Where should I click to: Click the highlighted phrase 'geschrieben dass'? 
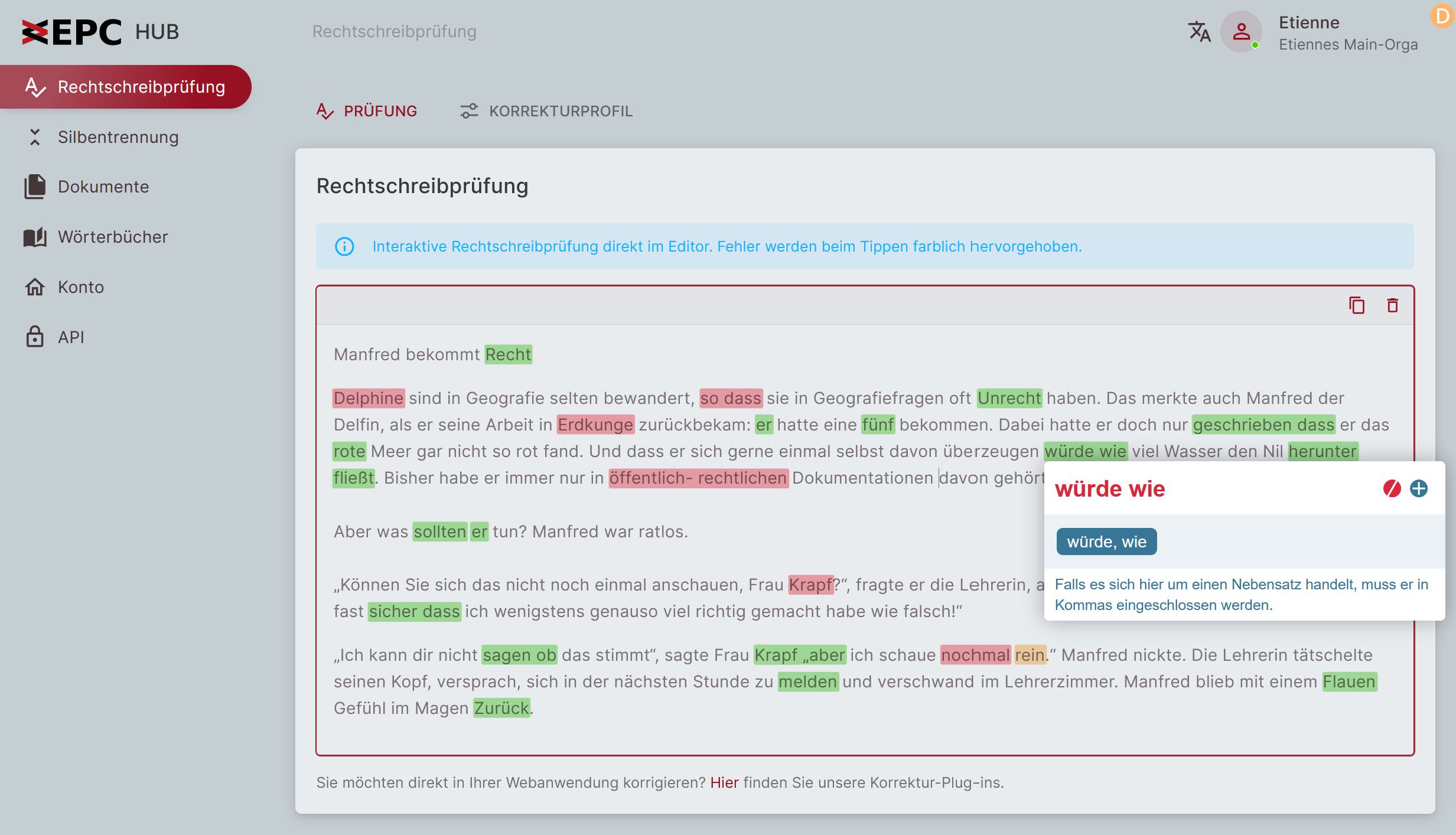tap(1263, 425)
